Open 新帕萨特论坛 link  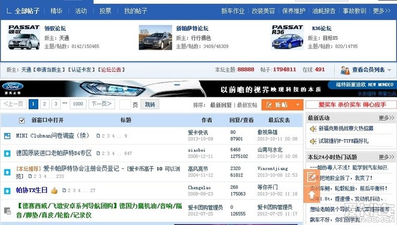(192, 28)
